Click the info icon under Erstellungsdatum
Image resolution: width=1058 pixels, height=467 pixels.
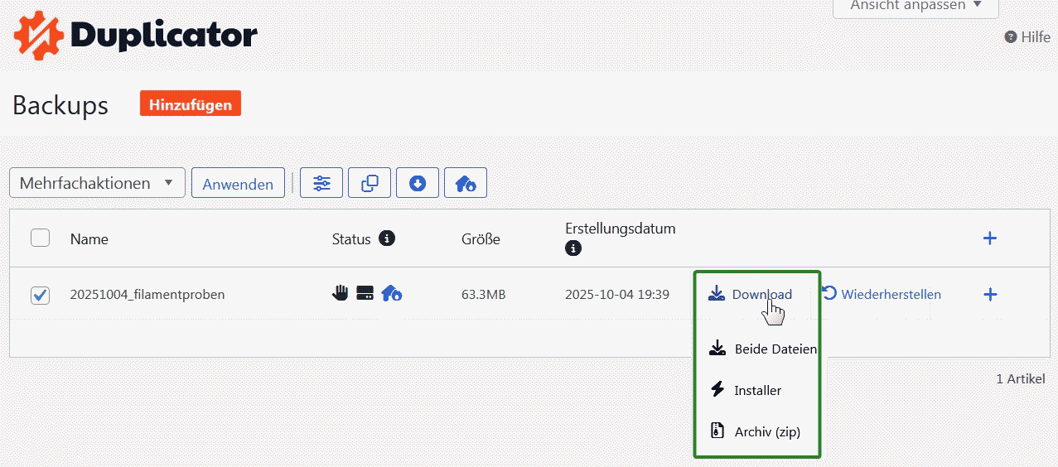point(572,248)
